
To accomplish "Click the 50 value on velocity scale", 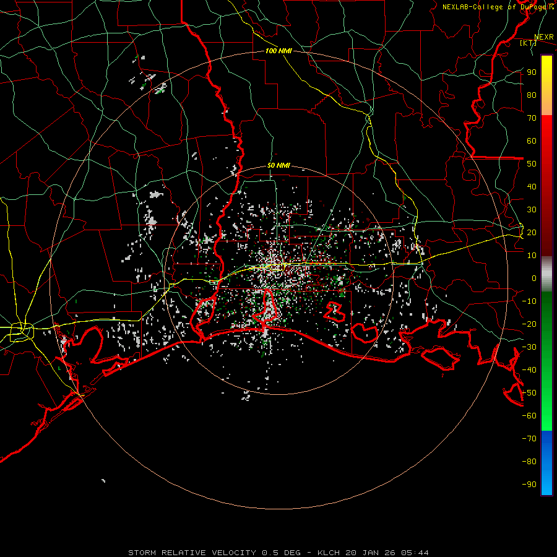I will tap(532, 164).
